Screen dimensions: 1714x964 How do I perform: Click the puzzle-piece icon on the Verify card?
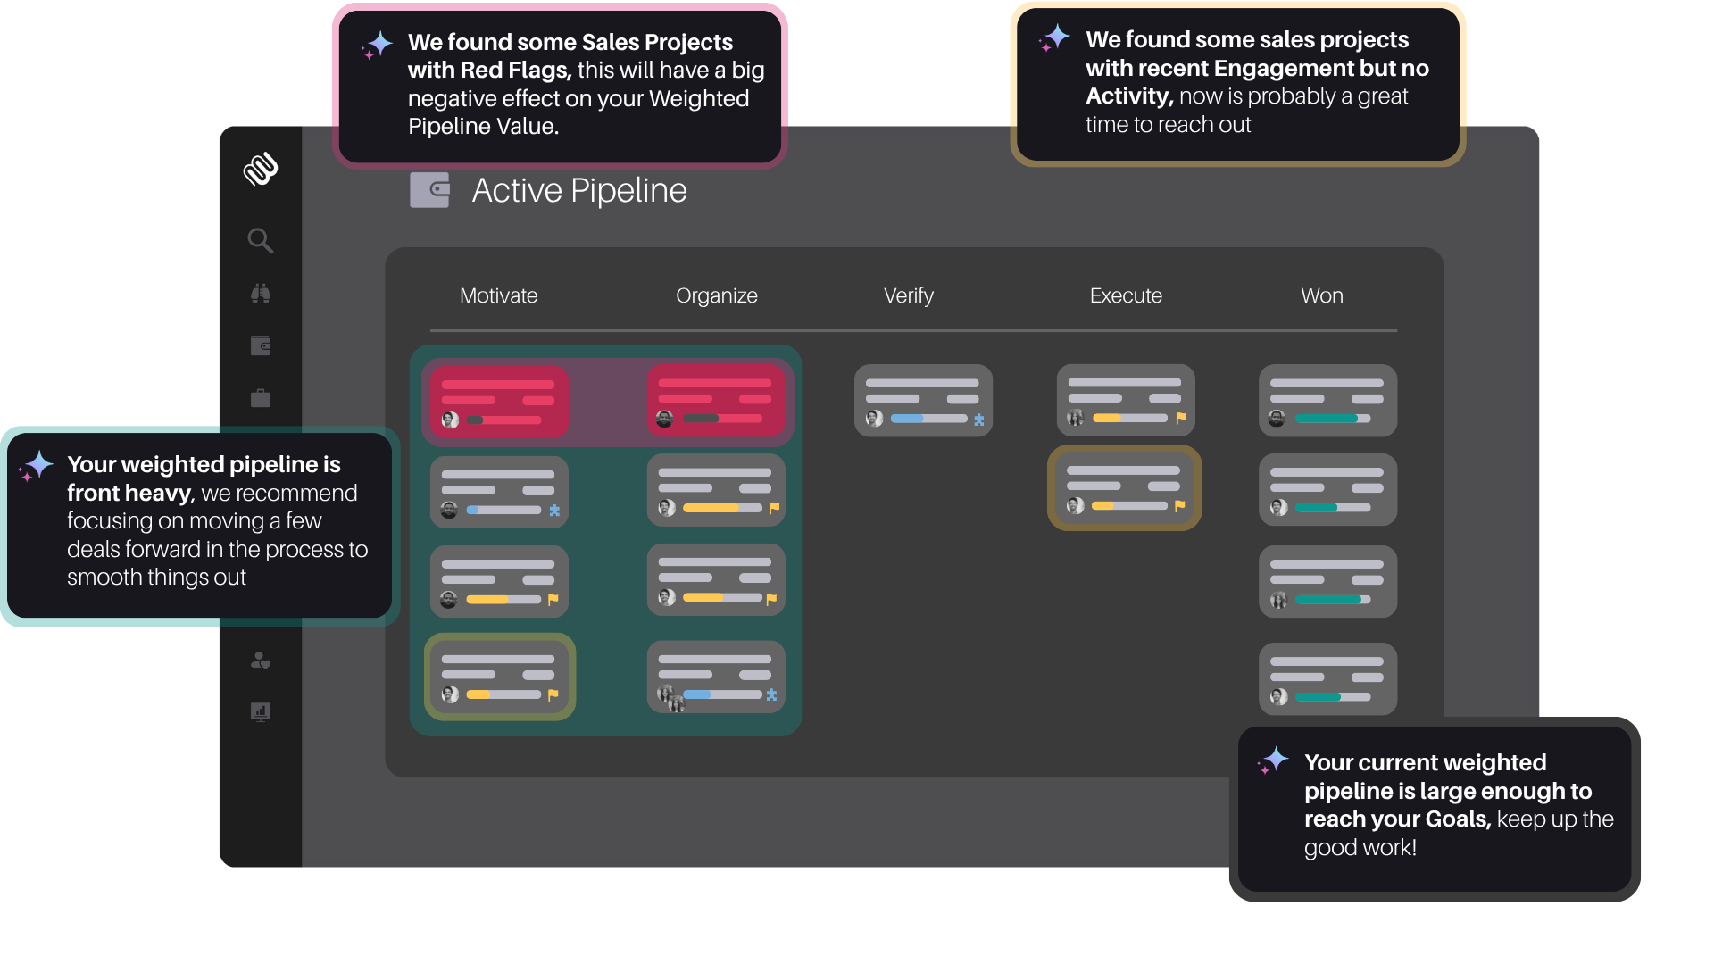979,420
